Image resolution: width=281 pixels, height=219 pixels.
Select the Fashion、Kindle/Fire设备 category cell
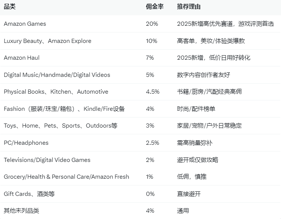click(x=64, y=109)
